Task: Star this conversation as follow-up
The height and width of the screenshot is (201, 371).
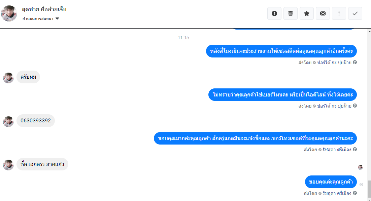Action: (x=307, y=13)
